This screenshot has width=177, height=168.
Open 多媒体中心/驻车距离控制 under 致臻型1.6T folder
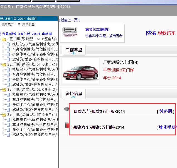pos(35,129)
